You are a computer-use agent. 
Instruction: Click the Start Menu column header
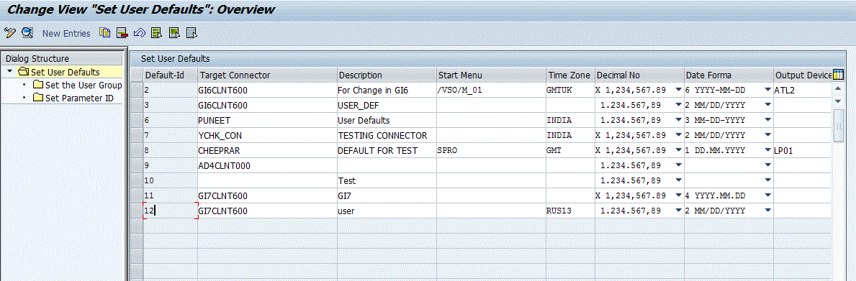[491, 75]
